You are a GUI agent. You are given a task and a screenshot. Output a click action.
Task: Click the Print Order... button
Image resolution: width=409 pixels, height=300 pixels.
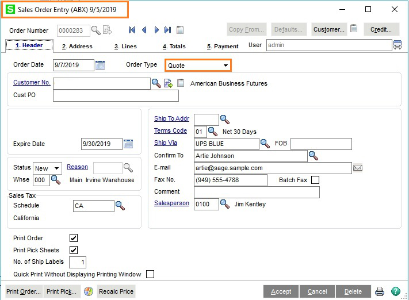click(x=24, y=291)
